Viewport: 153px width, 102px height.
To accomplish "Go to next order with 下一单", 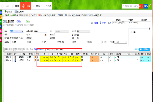I will tap(16, 15).
